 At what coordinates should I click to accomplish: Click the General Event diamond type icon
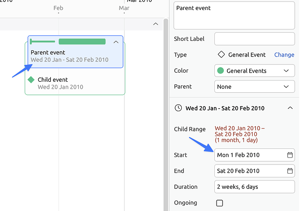click(x=221, y=55)
